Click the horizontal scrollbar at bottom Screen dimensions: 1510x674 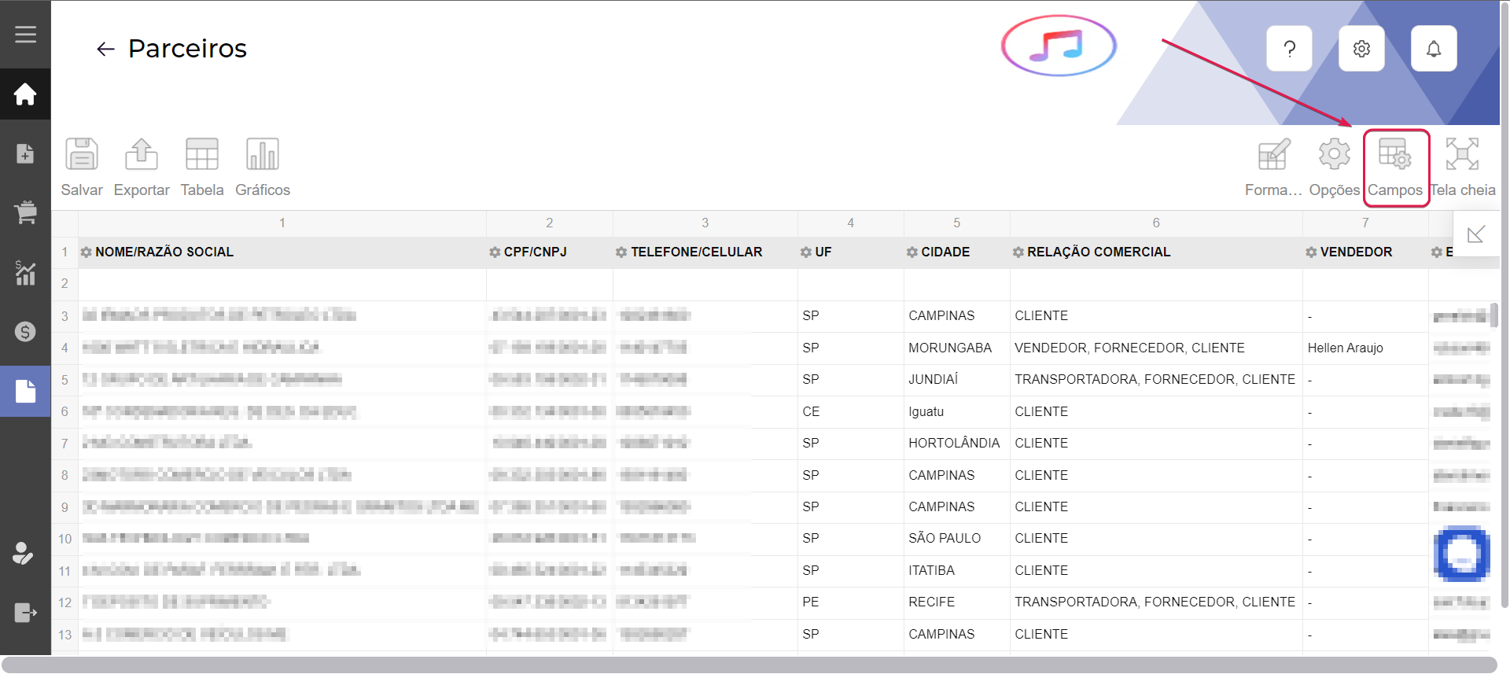click(x=747, y=665)
